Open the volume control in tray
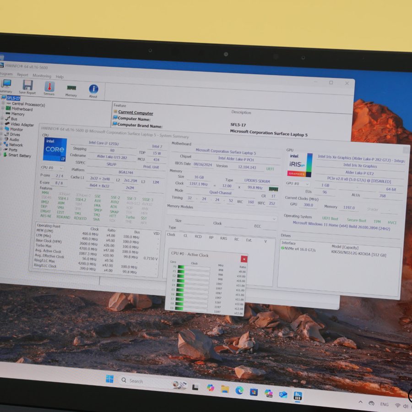 [406, 407]
